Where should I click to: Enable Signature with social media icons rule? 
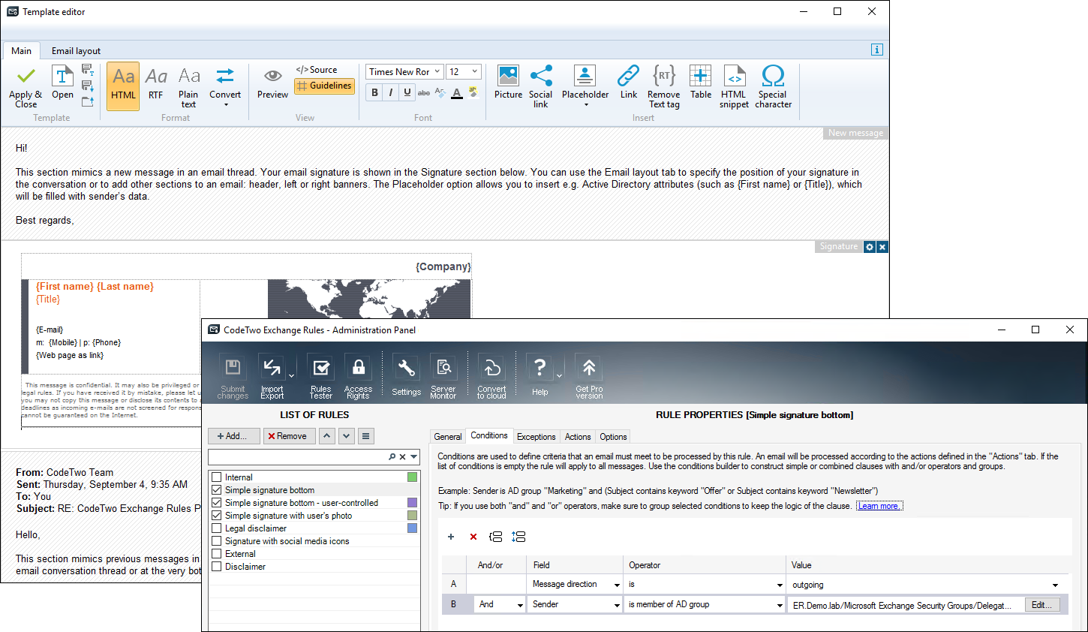pos(217,541)
